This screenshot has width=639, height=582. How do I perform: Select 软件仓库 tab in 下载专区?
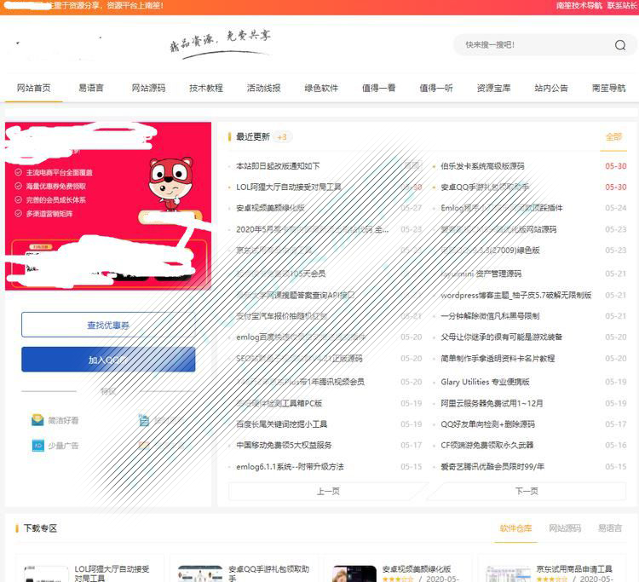[x=515, y=528]
